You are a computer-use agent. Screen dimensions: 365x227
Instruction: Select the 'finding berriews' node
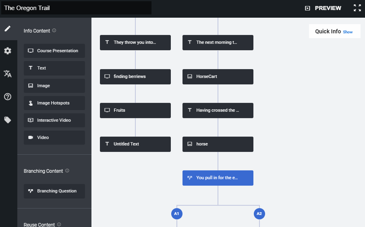click(x=135, y=77)
